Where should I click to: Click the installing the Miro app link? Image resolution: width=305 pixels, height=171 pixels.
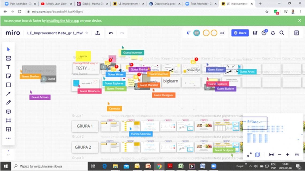point(74,21)
